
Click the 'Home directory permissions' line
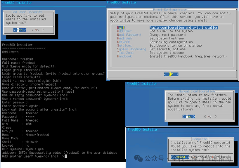(50, 88)
